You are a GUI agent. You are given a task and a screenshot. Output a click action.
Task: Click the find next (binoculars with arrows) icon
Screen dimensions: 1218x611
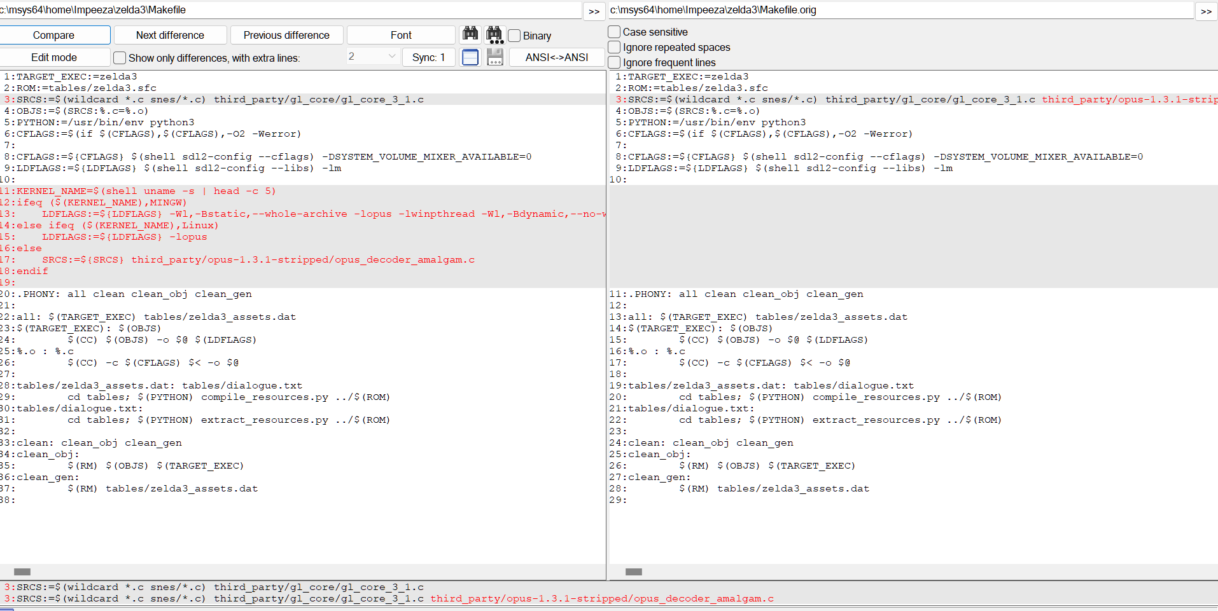coord(495,35)
